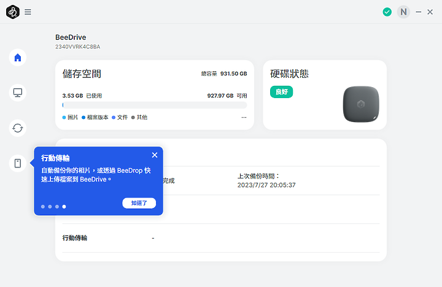
Task: Select the fourth tour page dot
Action: (x=64, y=207)
